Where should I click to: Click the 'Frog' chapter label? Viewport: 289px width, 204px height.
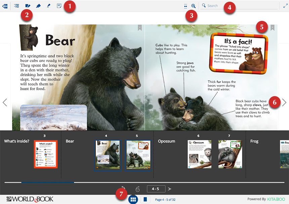(254, 141)
